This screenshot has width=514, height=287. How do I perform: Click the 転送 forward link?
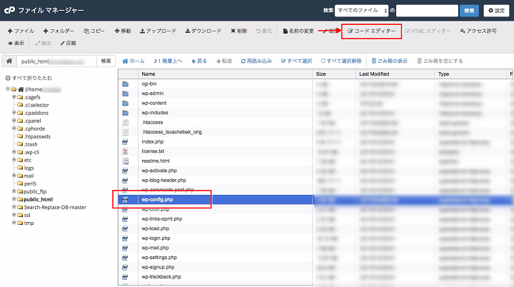pos(224,61)
